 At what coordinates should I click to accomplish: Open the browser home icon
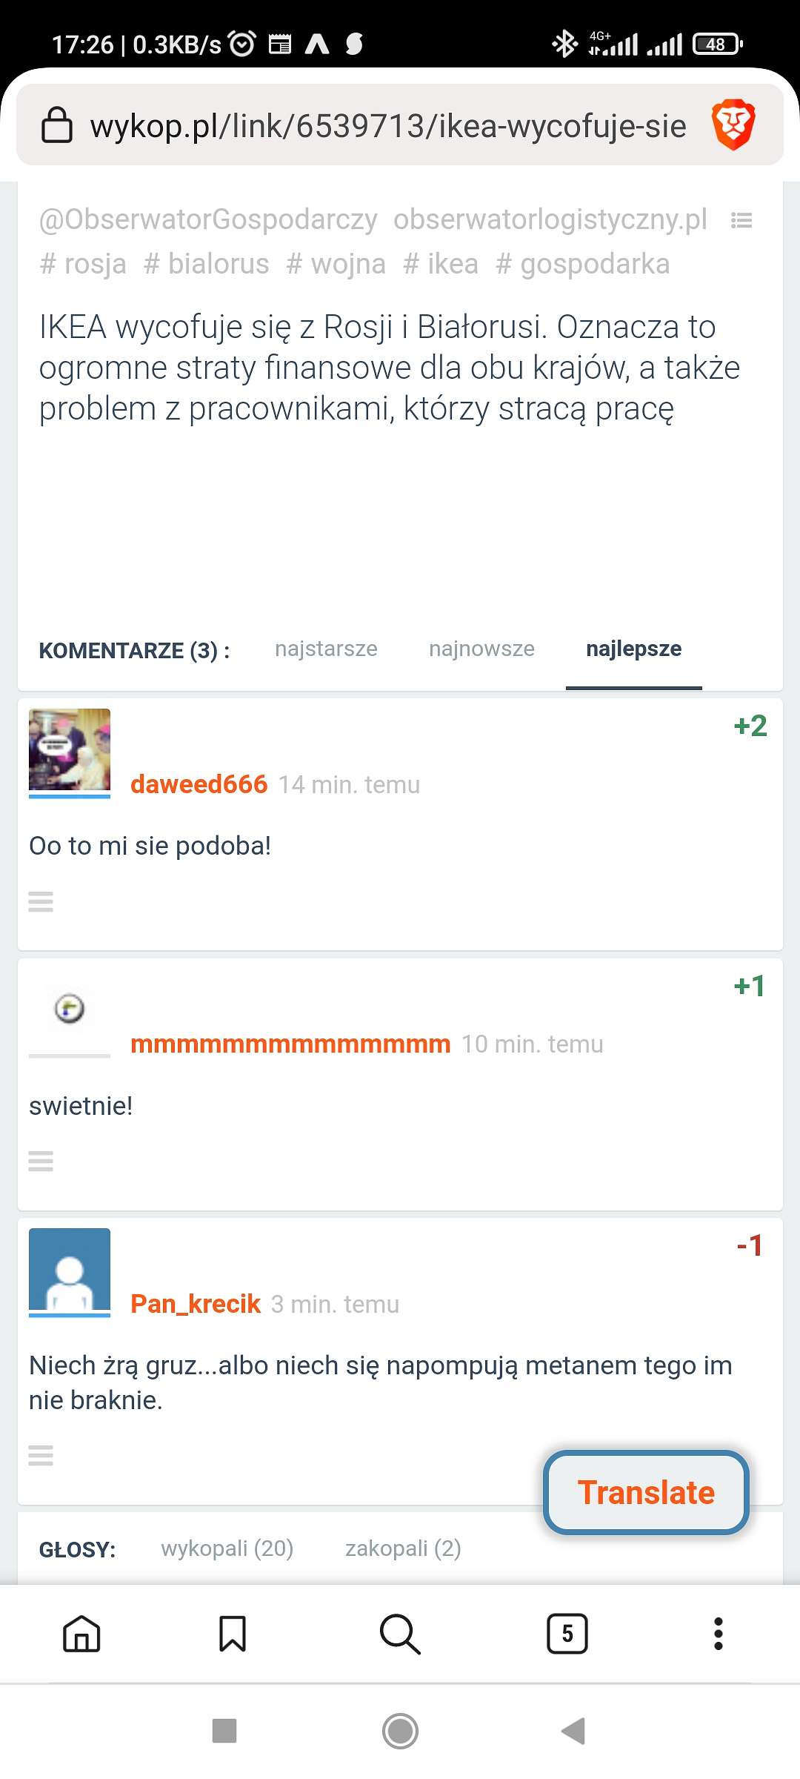[x=81, y=1634]
